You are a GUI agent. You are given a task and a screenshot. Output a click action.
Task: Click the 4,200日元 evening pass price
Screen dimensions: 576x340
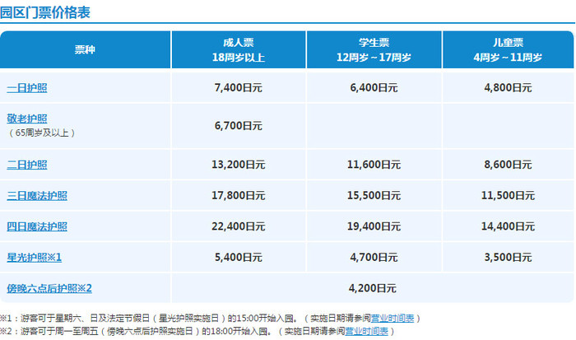373,288
